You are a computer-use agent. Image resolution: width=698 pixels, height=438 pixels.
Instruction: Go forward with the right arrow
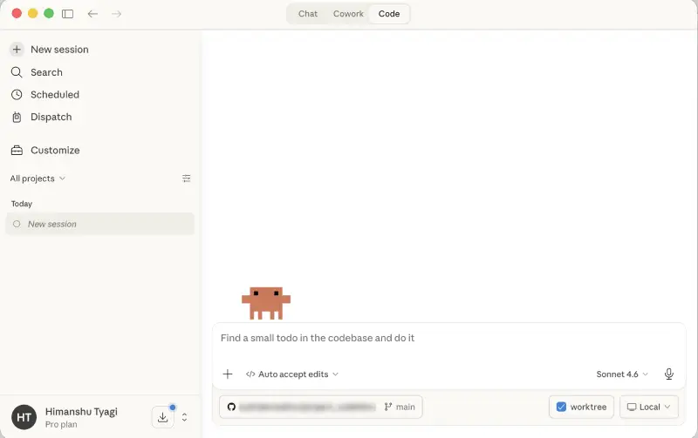(117, 14)
